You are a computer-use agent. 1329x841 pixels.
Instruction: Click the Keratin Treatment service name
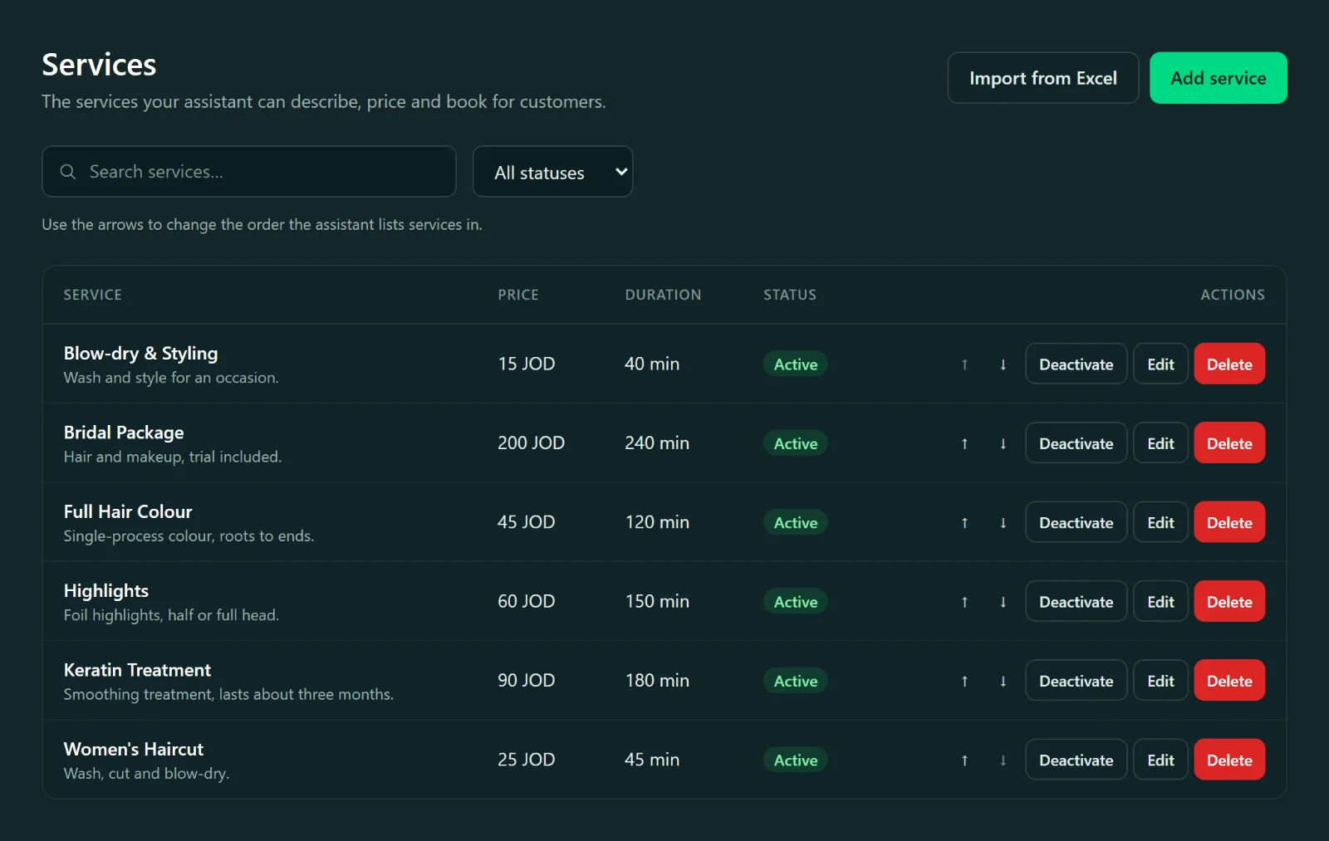pyautogui.click(x=137, y=670)
